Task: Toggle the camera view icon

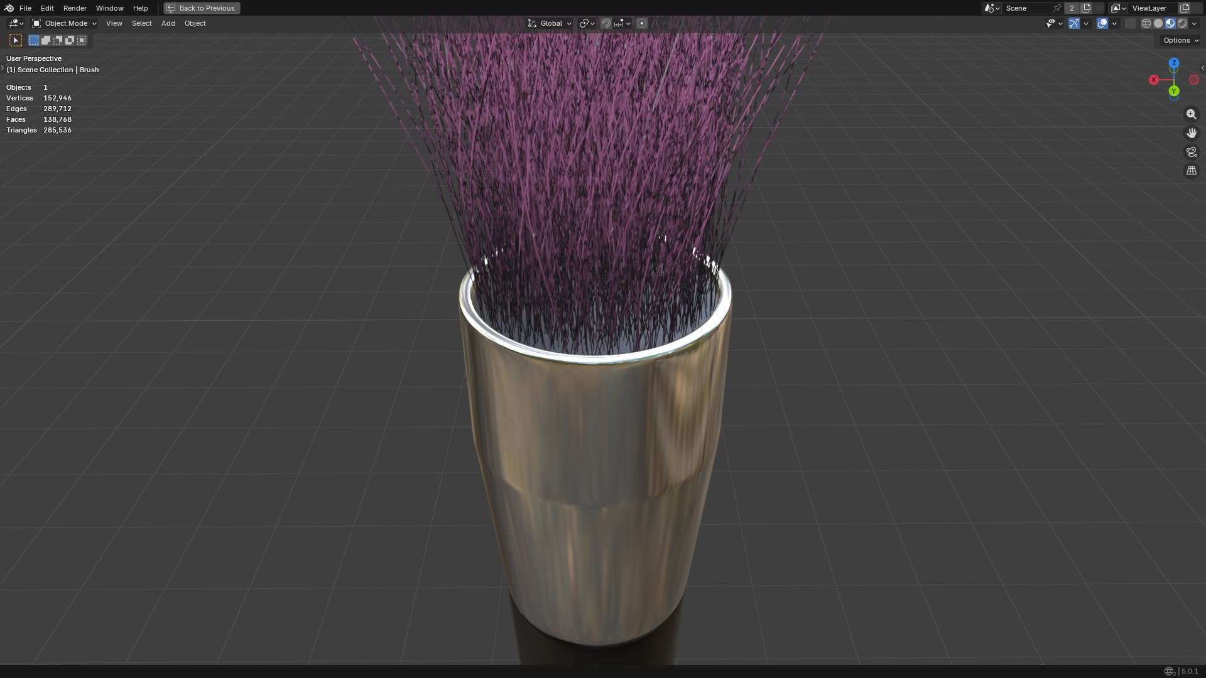Action: [x=1192, y=152]
